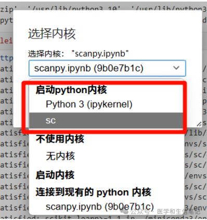This screenshot has height=220, width=207.
Task: Click the label 选择内核: "scanpy.ipynb"
Action: tap(78, 54)
